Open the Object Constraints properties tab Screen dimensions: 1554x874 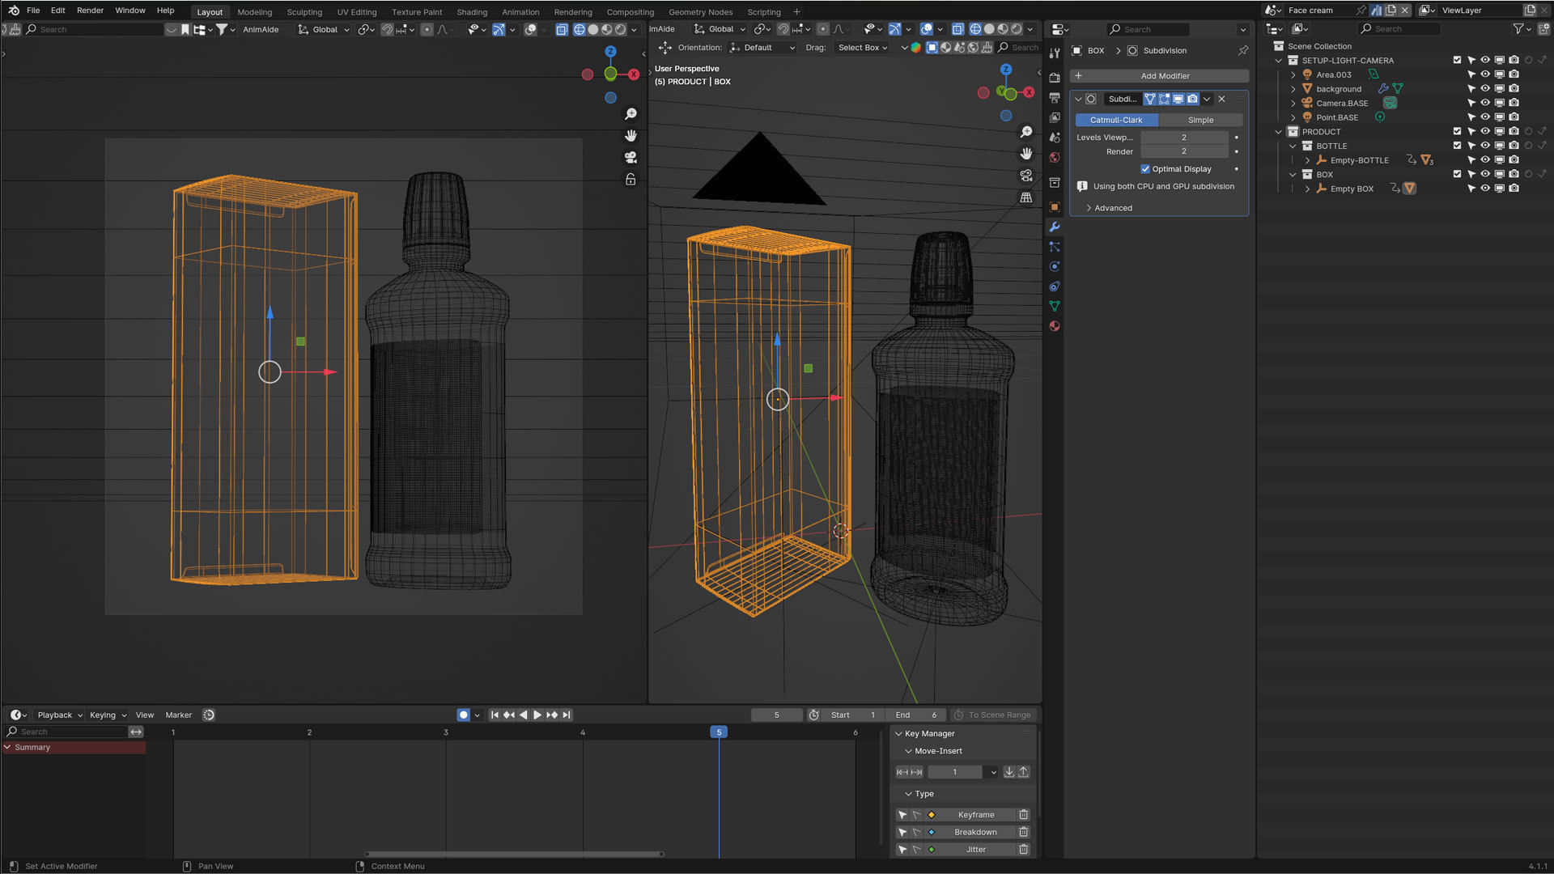pos(1054,286)
